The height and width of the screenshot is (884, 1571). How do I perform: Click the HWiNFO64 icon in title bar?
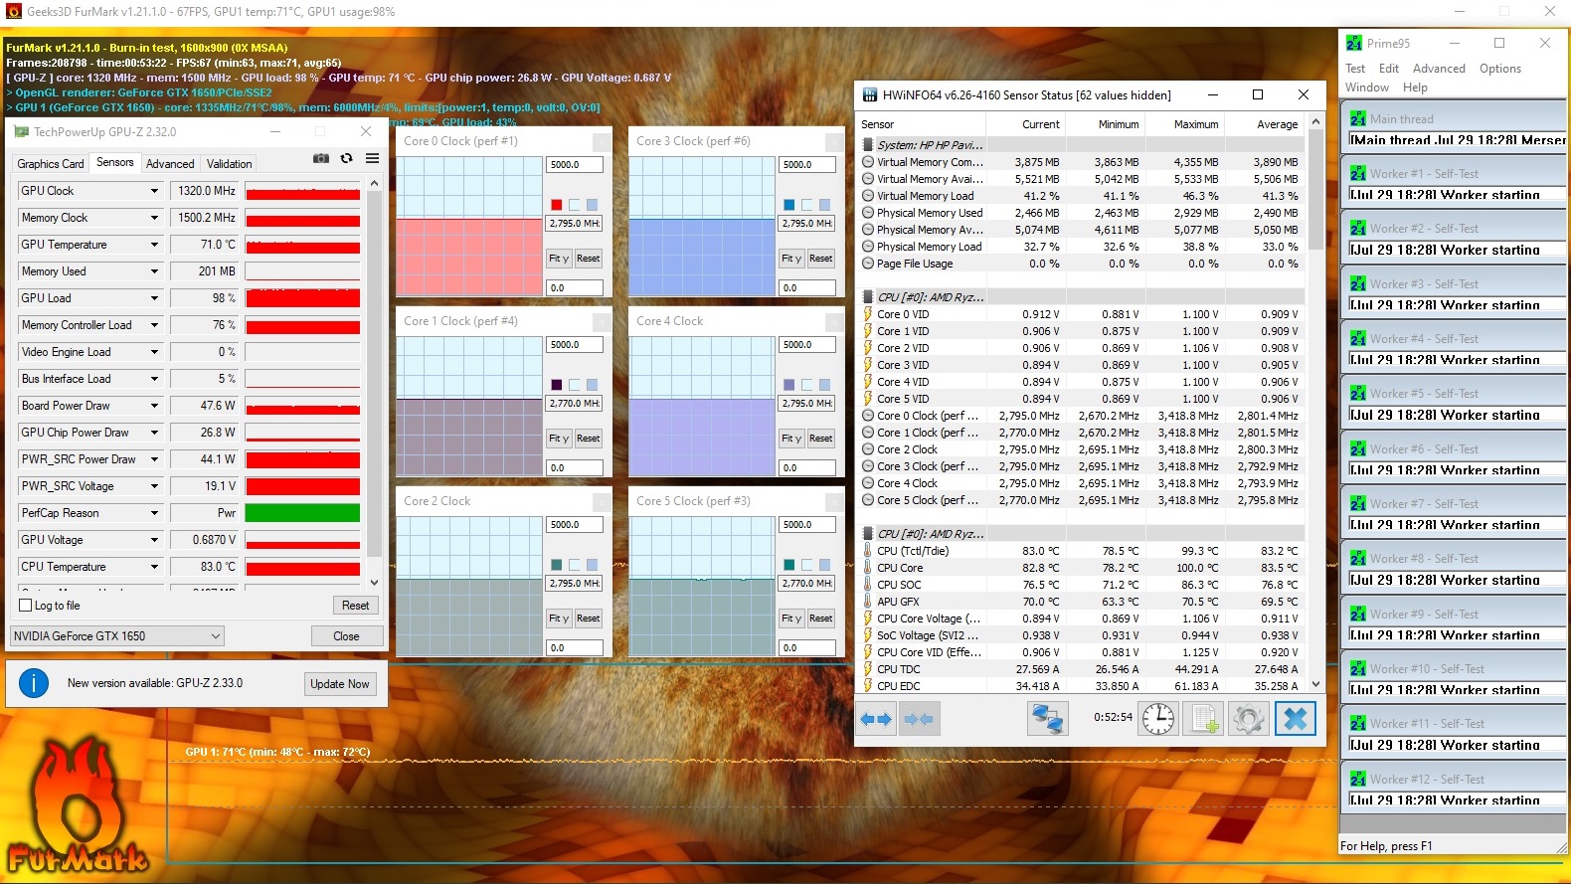click(870, 94)
